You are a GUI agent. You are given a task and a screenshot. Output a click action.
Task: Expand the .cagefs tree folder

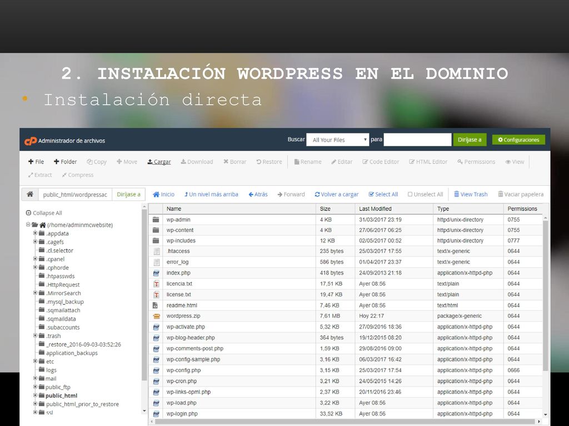(35, 242)
